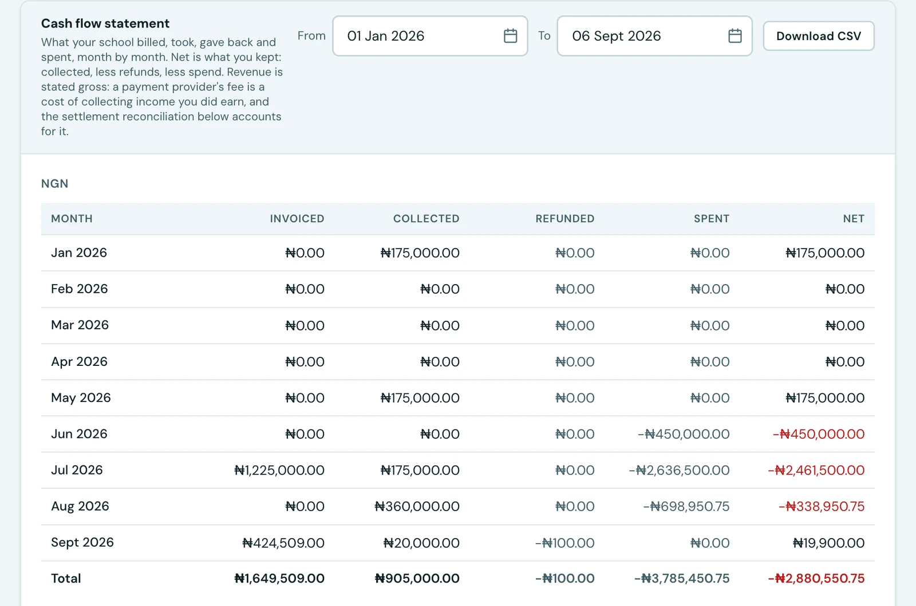Select the SPENT column header
The image size is (916, 606).
click(712, 218)
